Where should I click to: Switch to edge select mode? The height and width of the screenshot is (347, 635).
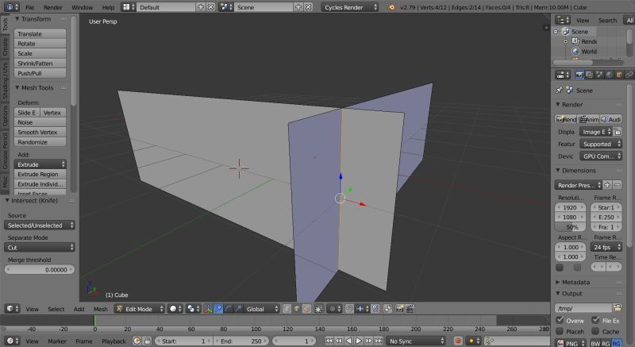pos(296,309)
